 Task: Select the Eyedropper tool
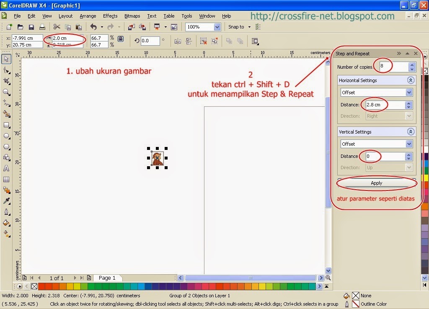6,201
